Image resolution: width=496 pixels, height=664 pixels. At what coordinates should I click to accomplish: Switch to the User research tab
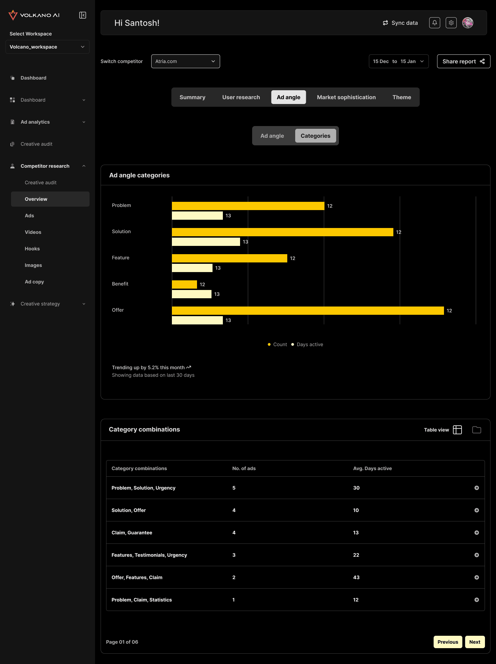coord(241,97)
